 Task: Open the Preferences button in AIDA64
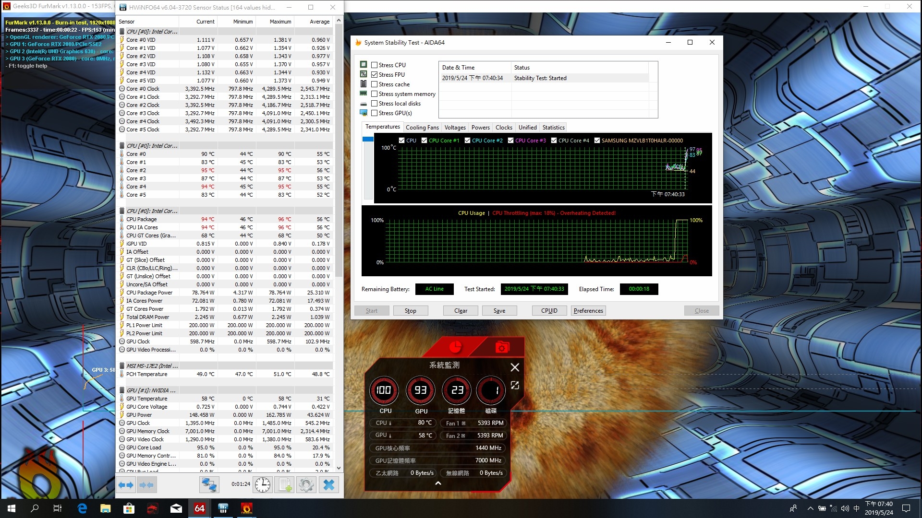coord(588,311)
